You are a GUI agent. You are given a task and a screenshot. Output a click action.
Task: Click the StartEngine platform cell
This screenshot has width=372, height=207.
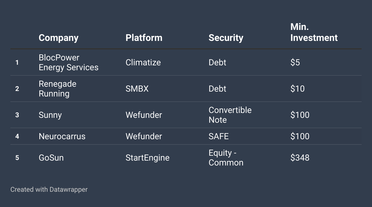coord(148,158)
